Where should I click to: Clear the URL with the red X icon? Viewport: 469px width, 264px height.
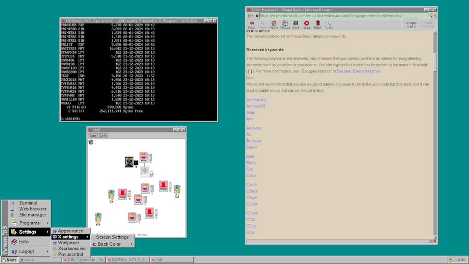tap(256, 16)
